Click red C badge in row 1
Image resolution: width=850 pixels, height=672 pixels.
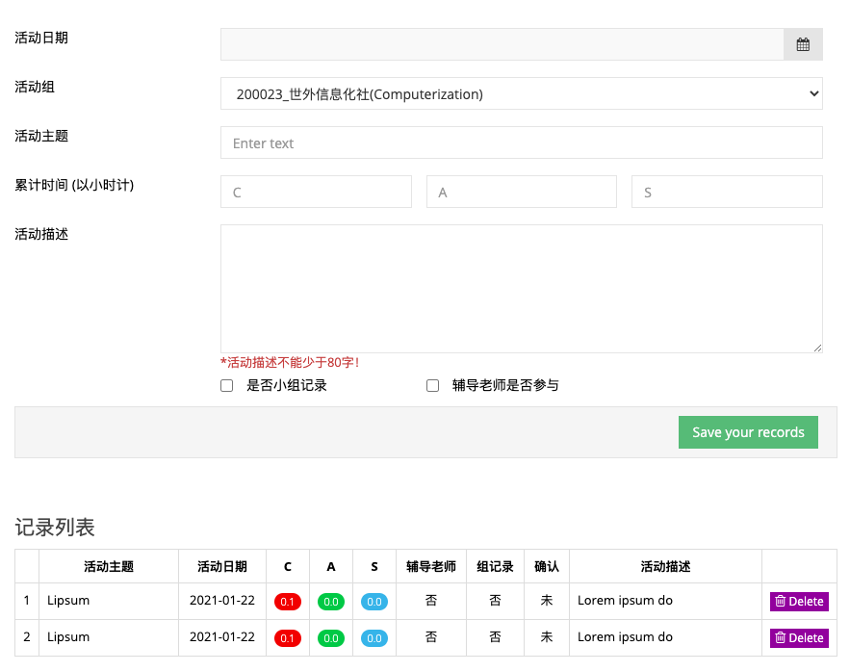287,602
